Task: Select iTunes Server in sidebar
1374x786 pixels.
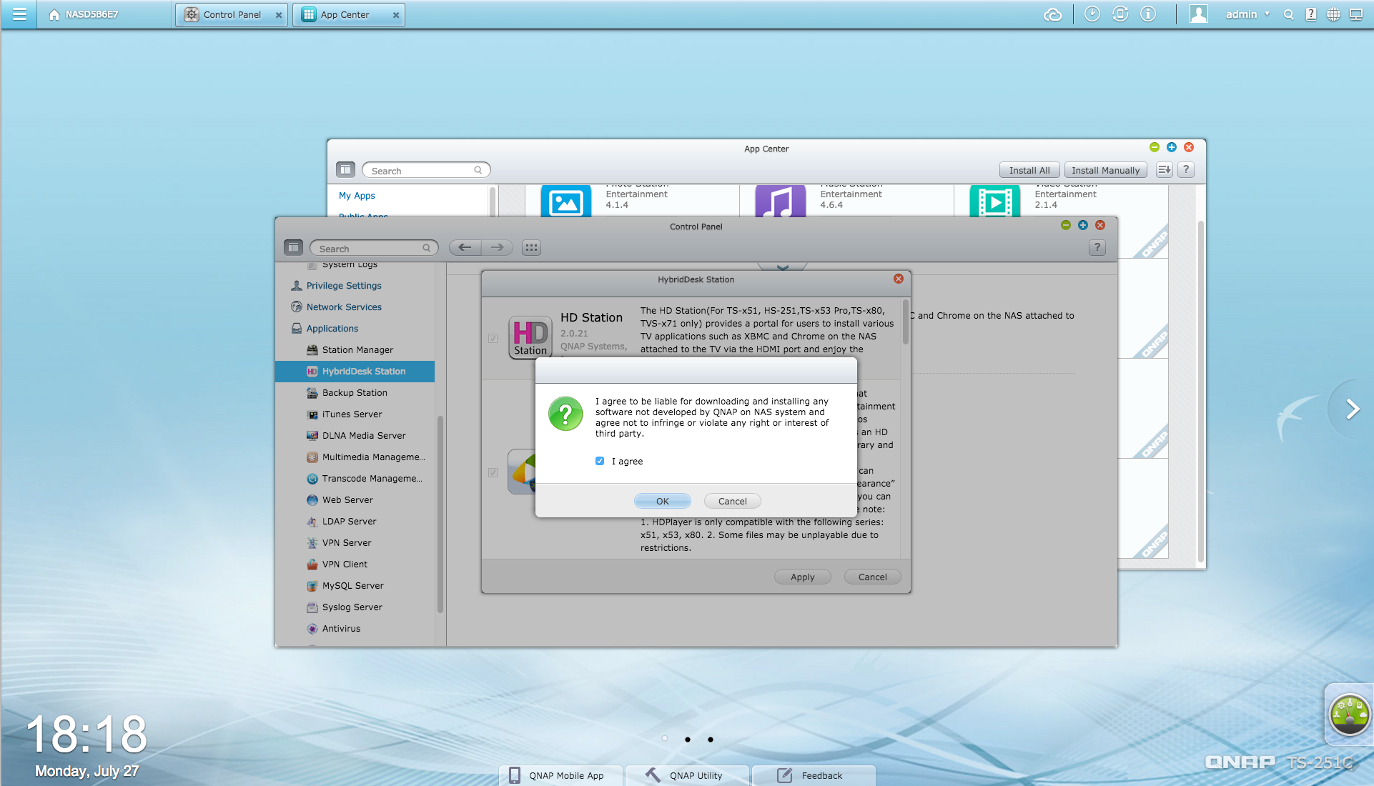Action: [355, 414]
